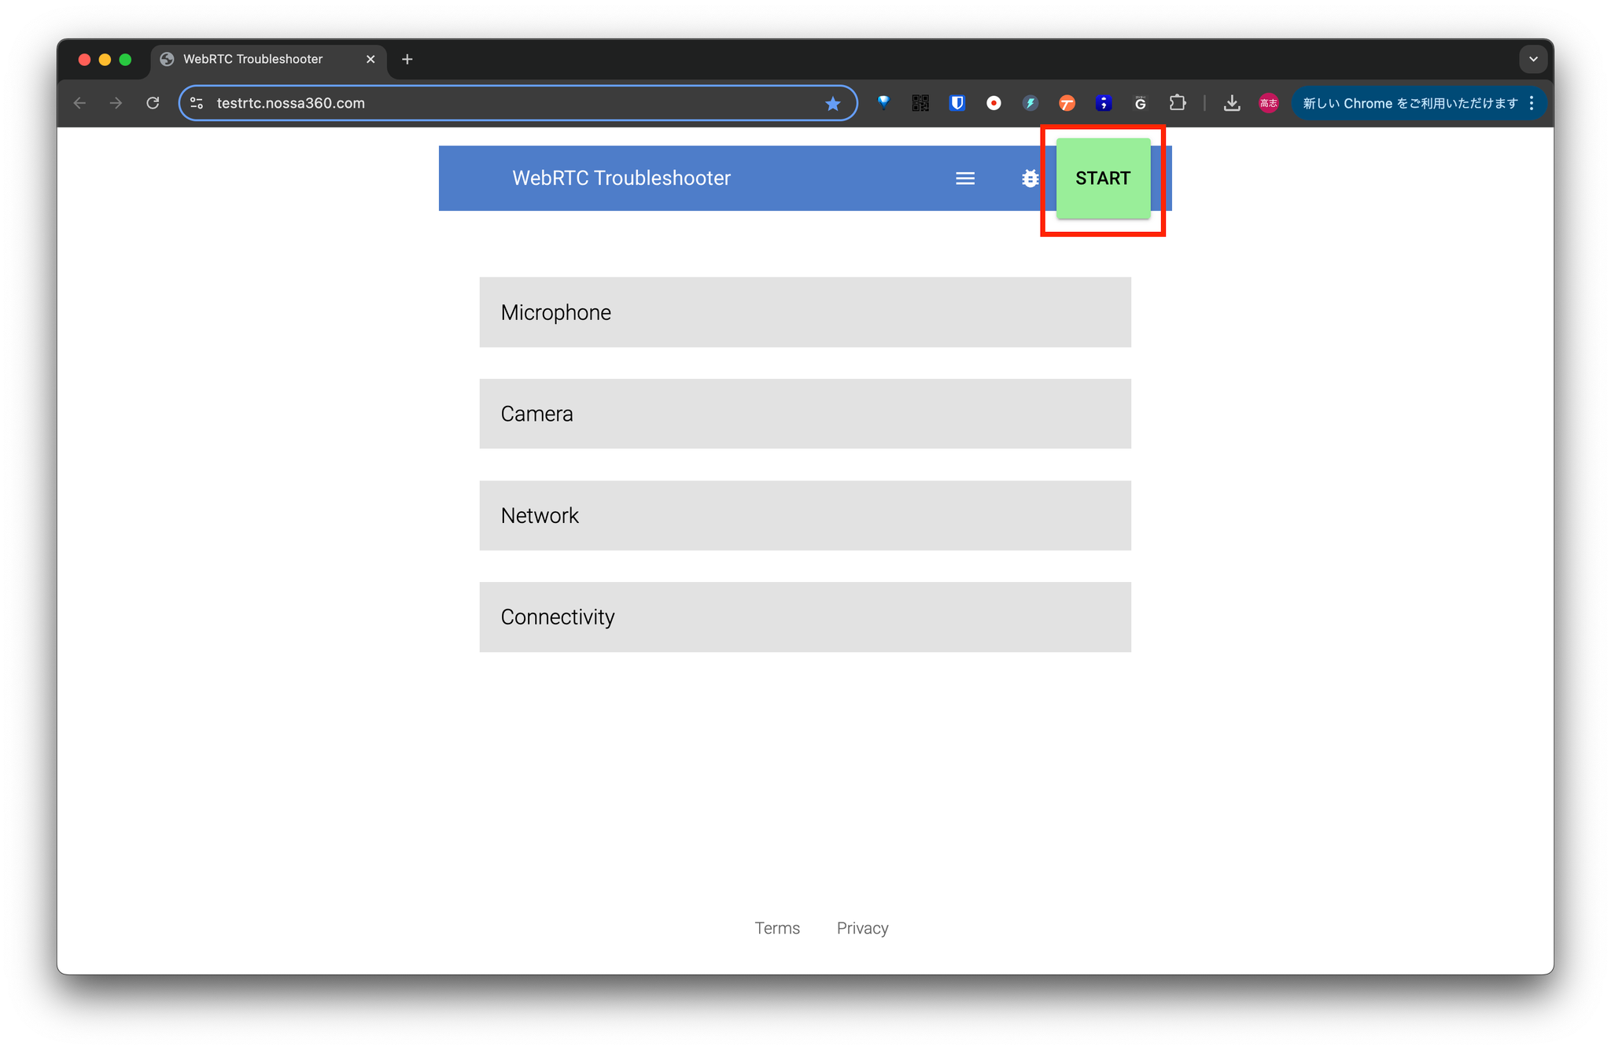Close the WebRTC Troubleshooter tab
This screenshot has width=1611, height=1050.
(x=370, y=59)
